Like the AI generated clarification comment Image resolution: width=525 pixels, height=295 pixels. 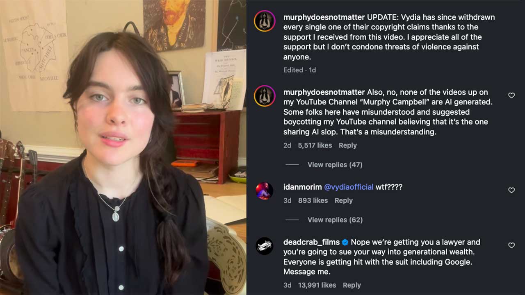coord(511,95)
